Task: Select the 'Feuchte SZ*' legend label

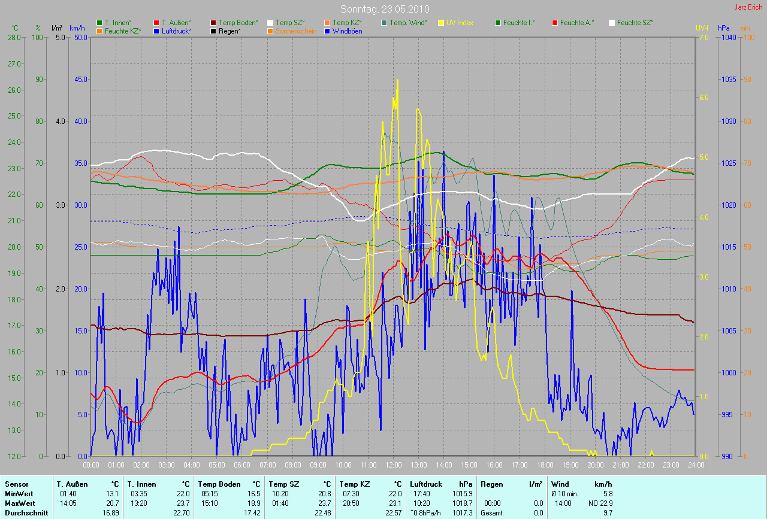Action: pyautogui.click(x=635, y=23)
